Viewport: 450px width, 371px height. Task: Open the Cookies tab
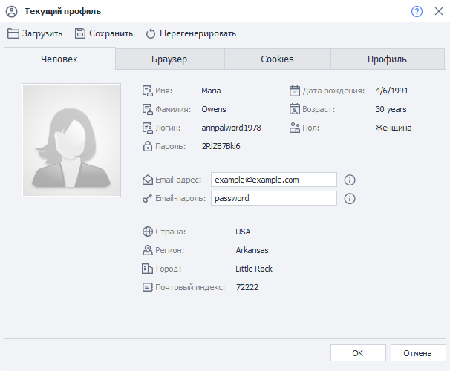[x=277, y=59]
